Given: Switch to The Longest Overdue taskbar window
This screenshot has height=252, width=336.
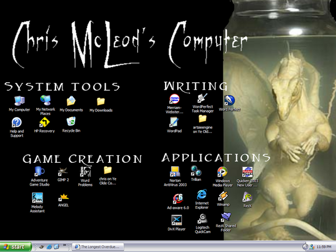Looking at the screenshot, I should (98, 247).
